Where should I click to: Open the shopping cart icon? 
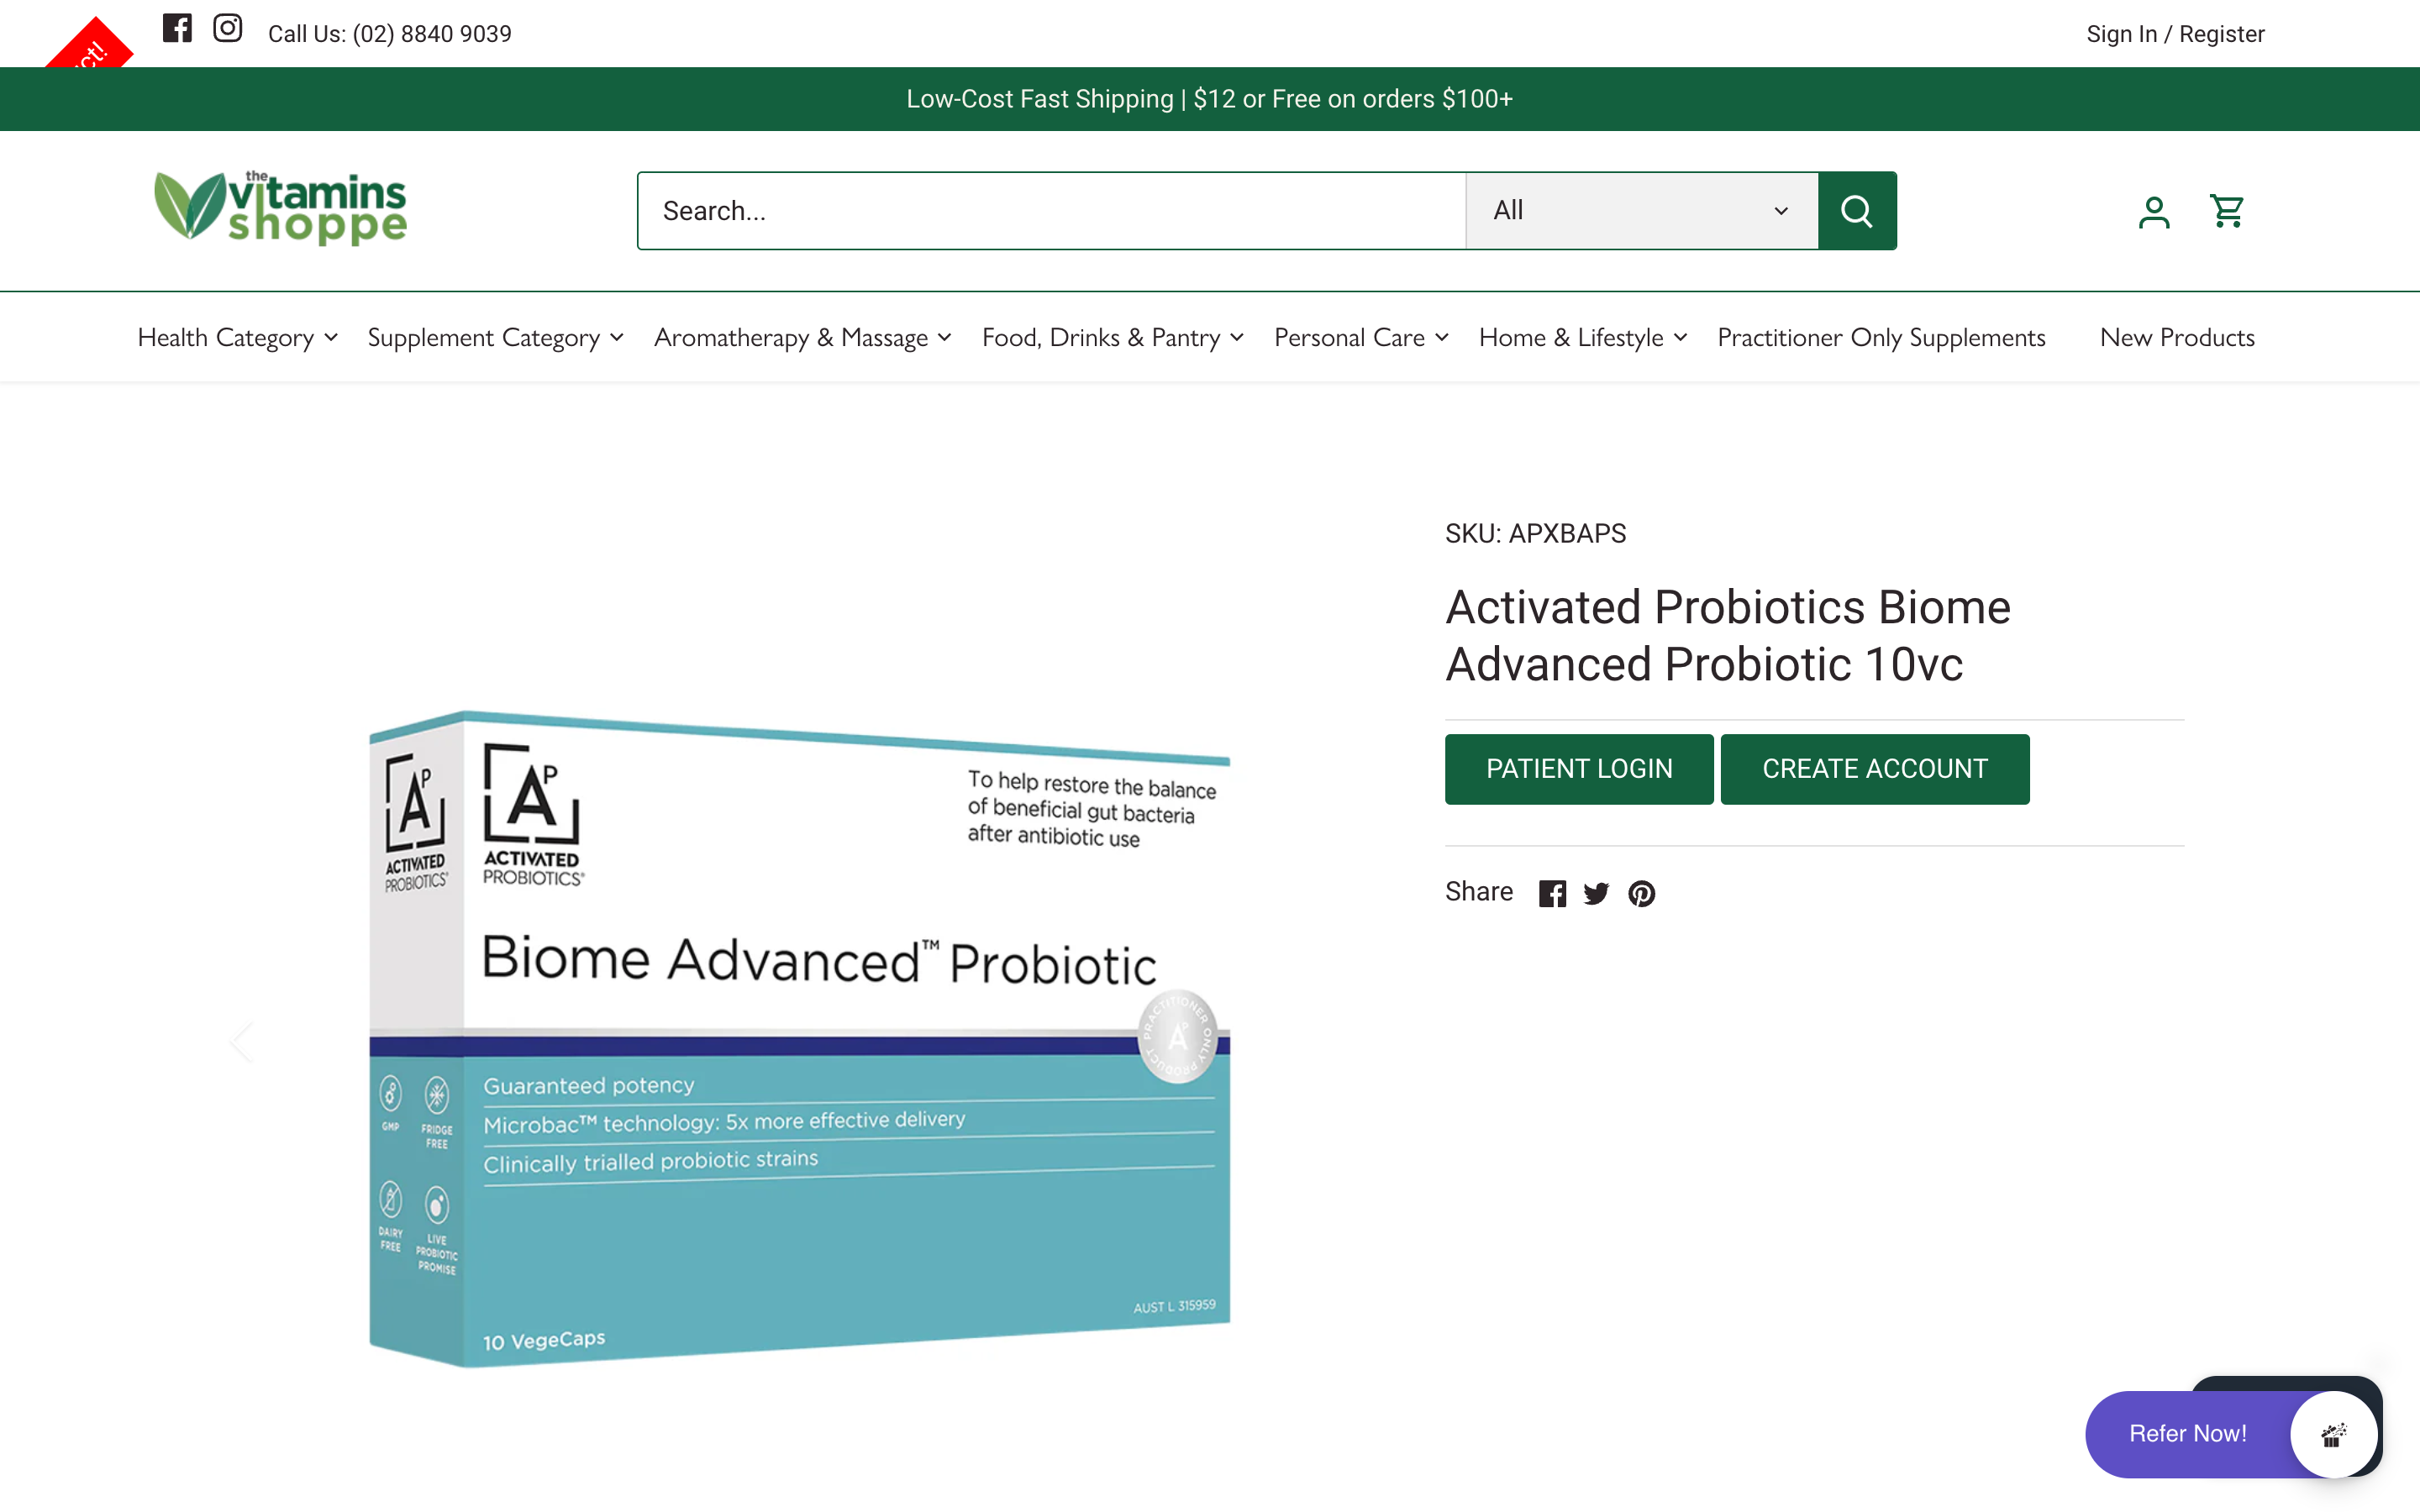point(2227,211)
